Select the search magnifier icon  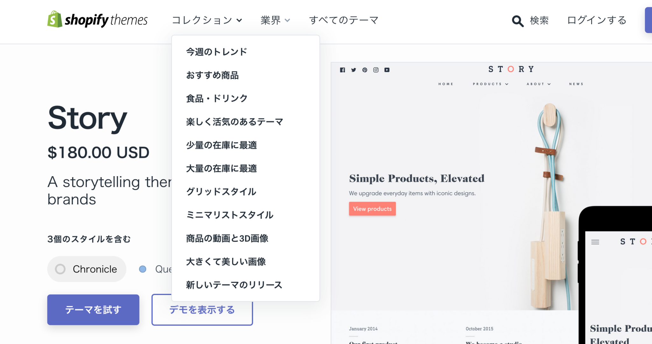point(517,20)
